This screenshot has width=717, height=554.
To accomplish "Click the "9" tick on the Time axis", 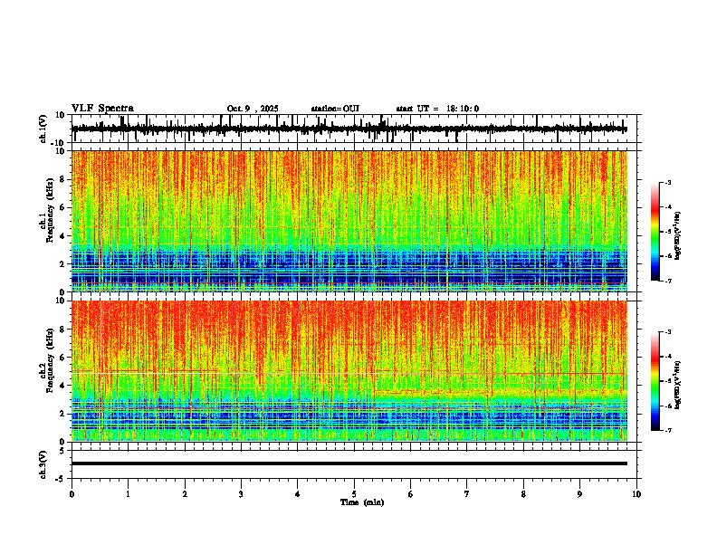I will 579,494.
